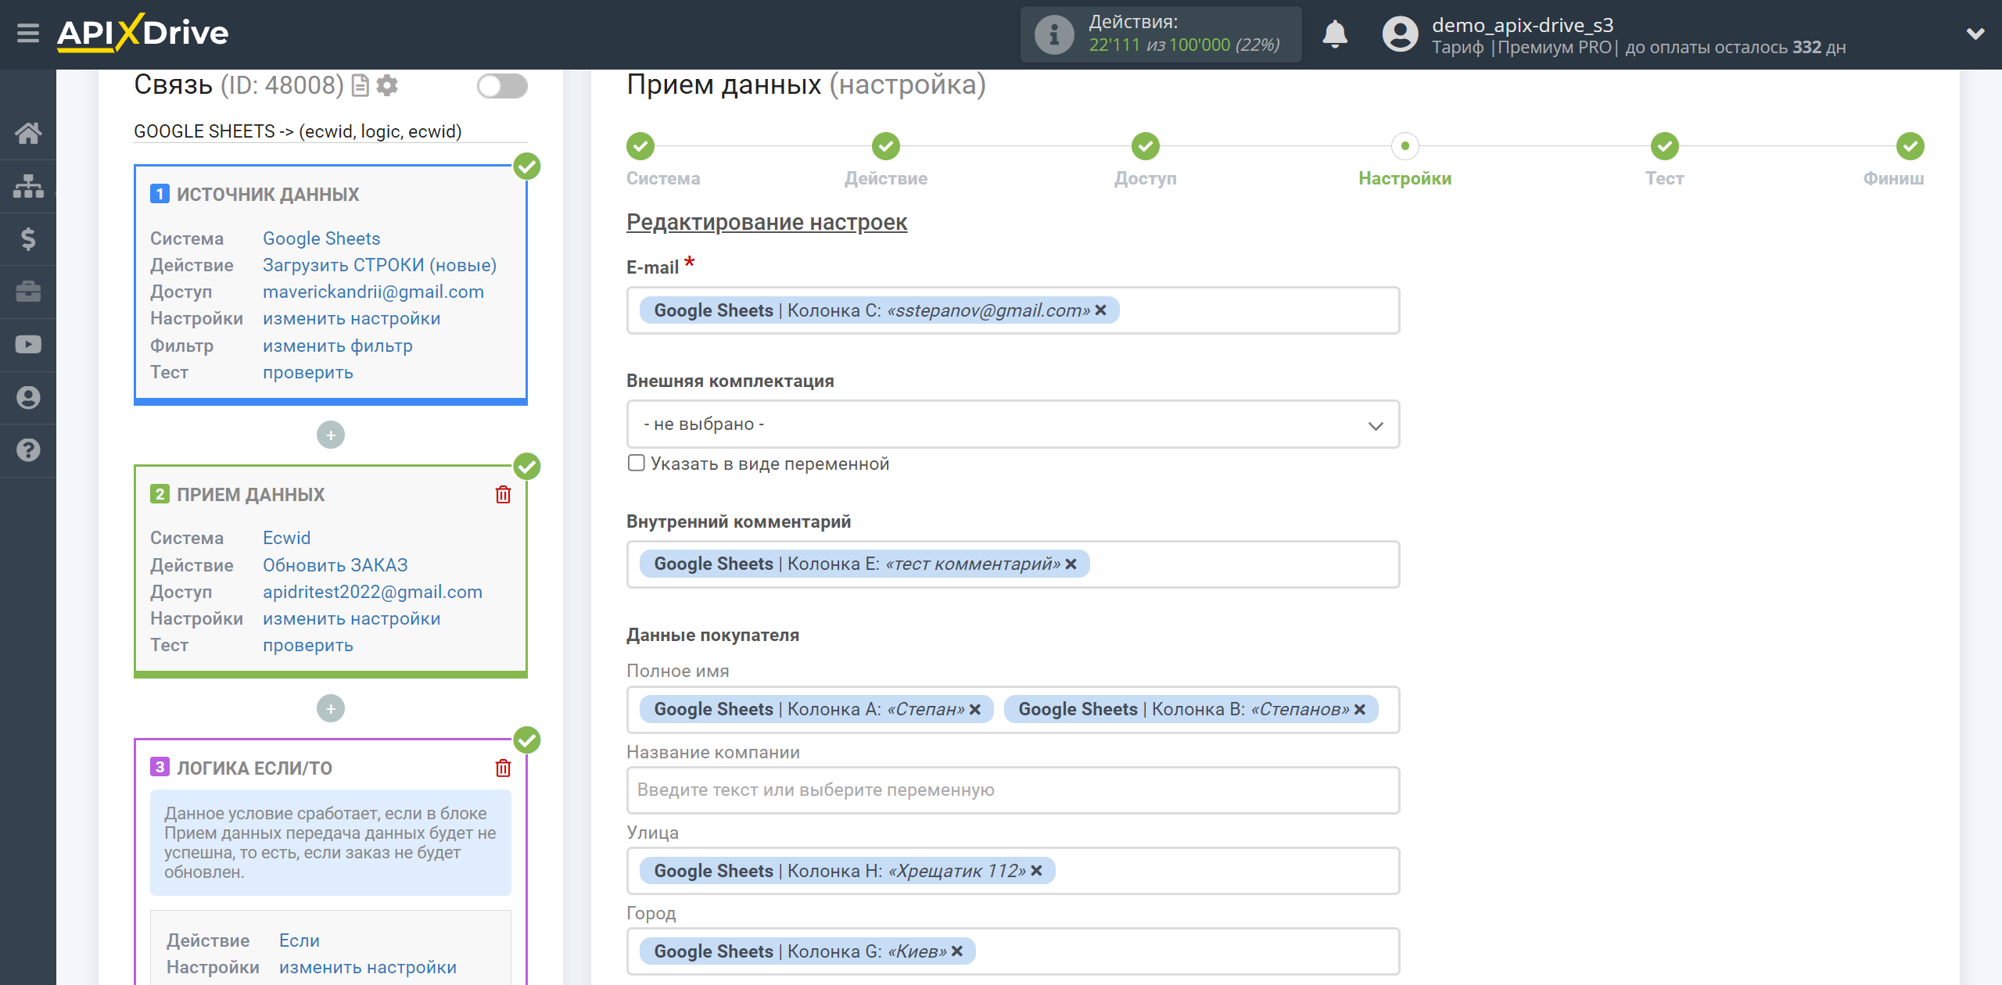The height and width of the screenshot is (985, 2002).
Task: Click Название компании input field
Action: 1013,790
